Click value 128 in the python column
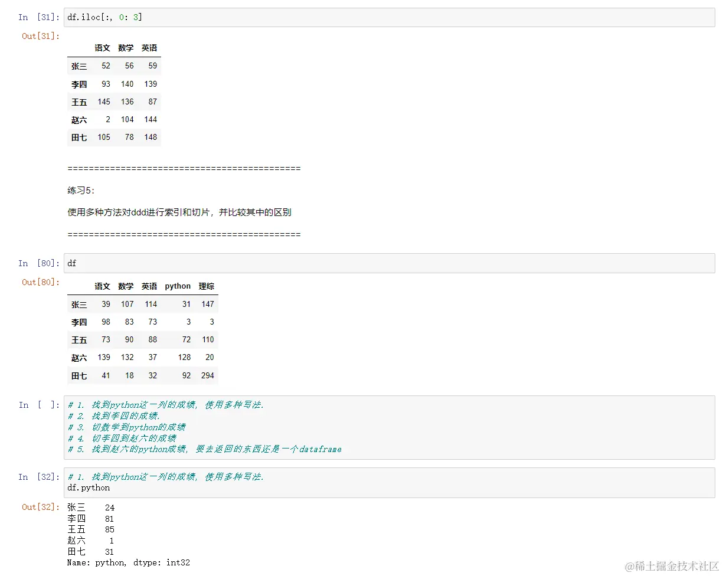This screenshot has height=576, width=723. [184, 358]
